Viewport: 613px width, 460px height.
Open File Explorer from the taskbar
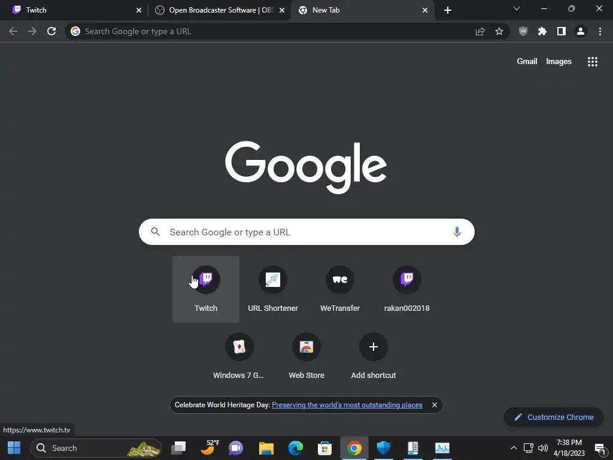click(266, 448)
